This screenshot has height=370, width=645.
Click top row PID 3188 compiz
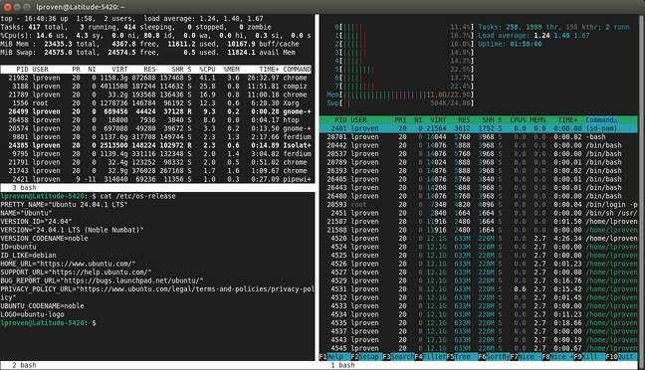pyautogui.click(x=156, y=87)
